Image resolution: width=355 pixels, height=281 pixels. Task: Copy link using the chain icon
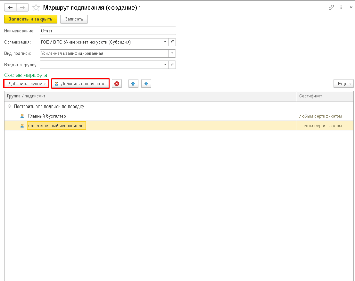coord(331,7)
